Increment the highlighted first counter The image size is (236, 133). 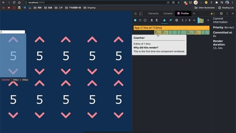click(13, 40)
